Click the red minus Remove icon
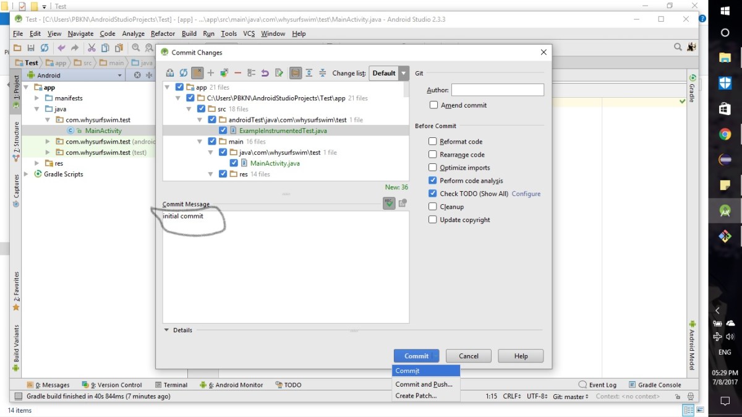742x417 pixels. click(237, 73)
